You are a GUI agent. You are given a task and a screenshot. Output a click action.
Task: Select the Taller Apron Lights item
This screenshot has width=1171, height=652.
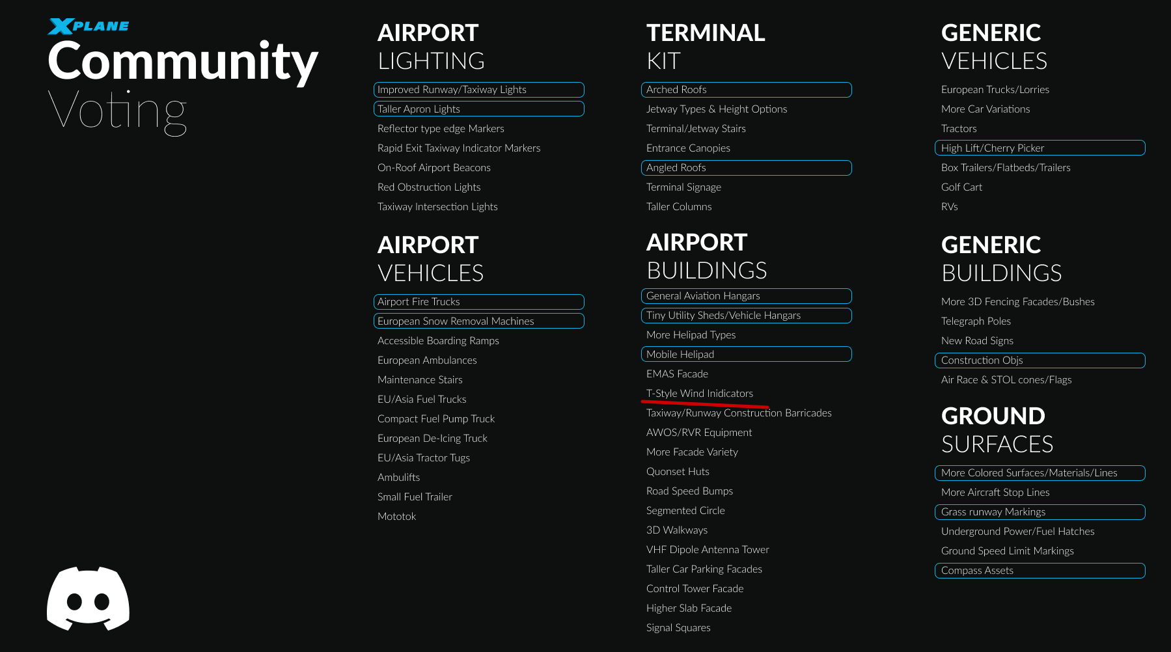pos(478,109)
